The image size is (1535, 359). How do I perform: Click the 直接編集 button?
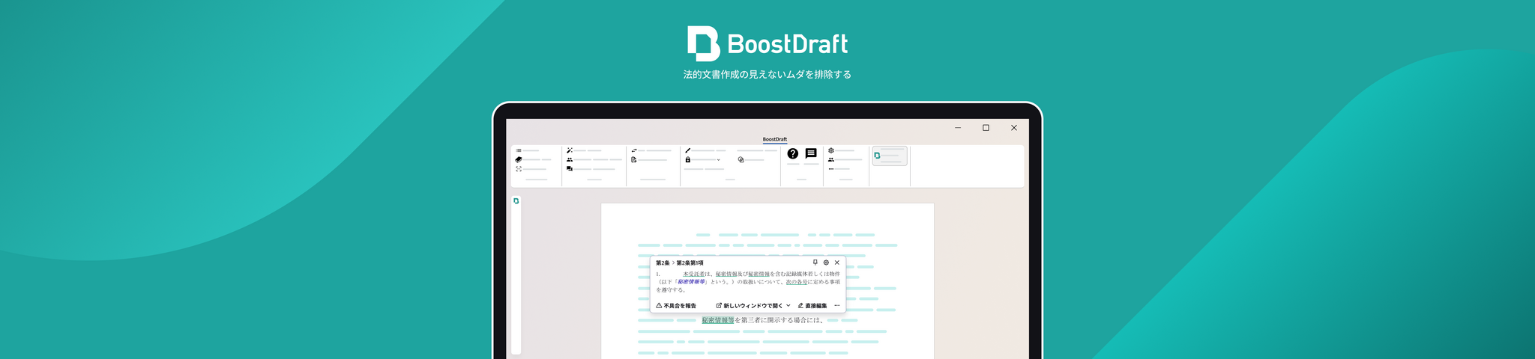pyautogui.click(x=812, y=306)
